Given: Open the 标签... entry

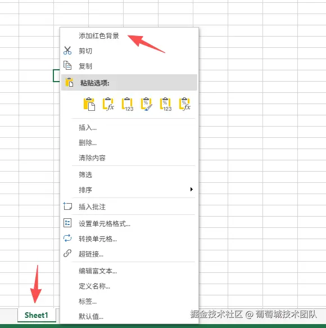Looking at the screenshot, I should (x=129, y=301).
